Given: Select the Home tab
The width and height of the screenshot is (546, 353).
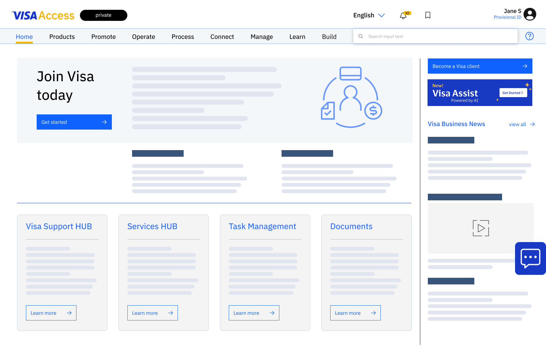Looking at the screenshot, I should tap(24, 37).
